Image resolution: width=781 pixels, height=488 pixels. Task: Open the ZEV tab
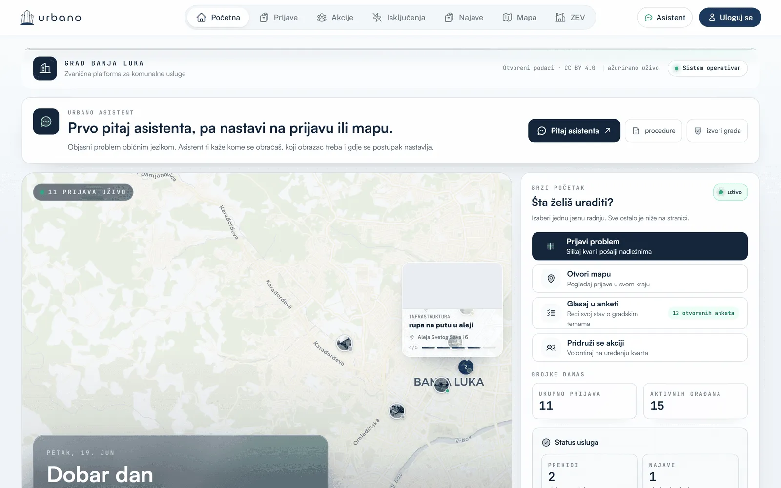tap(570, 18)
